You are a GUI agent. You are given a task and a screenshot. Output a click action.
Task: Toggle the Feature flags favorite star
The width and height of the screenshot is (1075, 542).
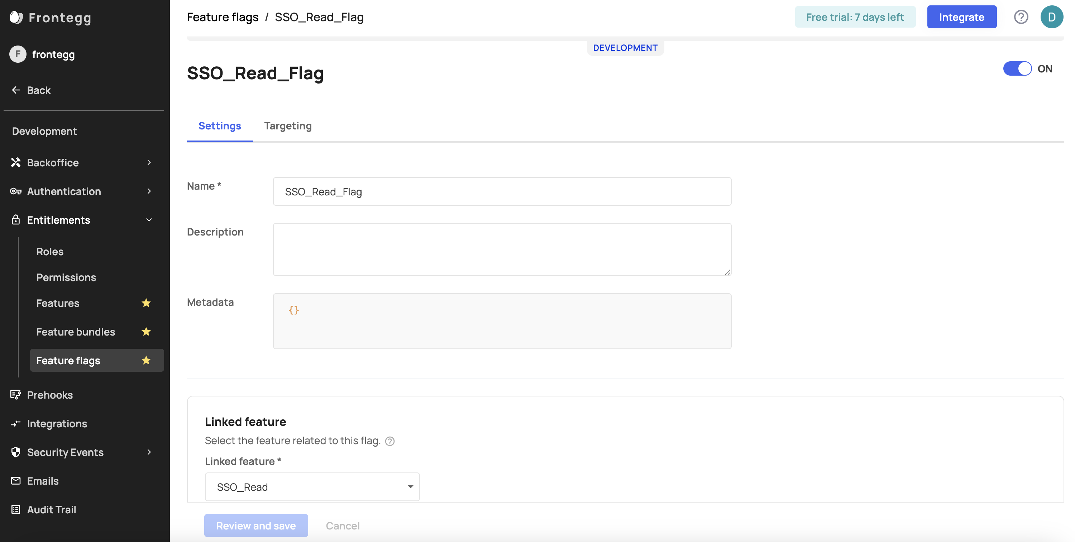[x=146, y=360]
